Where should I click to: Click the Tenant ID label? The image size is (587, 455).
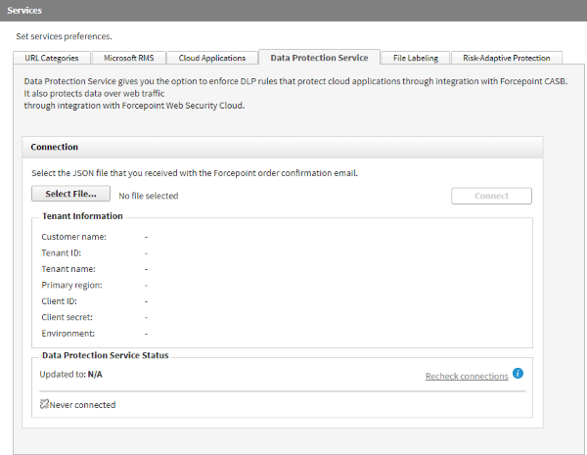[x=61, y=252]
